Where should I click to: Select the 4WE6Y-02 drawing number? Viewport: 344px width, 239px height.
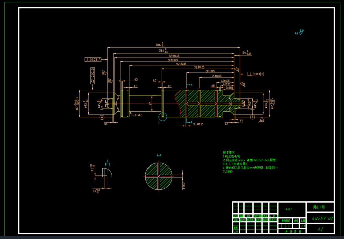(322, 218)
